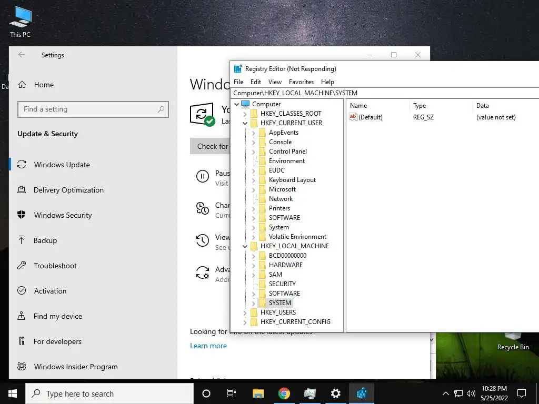This screenshot has height=404, width=539.
Task: Select the SYSTEM key under HKEY_LOCAL_MACHINE
Action: [280, 302]
